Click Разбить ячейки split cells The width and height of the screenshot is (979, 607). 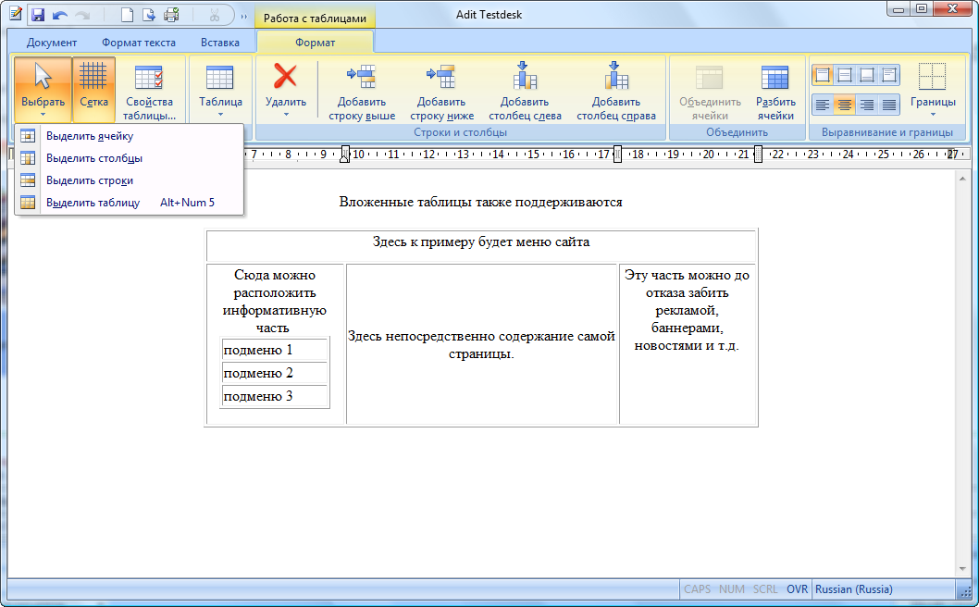pos(775,92)
